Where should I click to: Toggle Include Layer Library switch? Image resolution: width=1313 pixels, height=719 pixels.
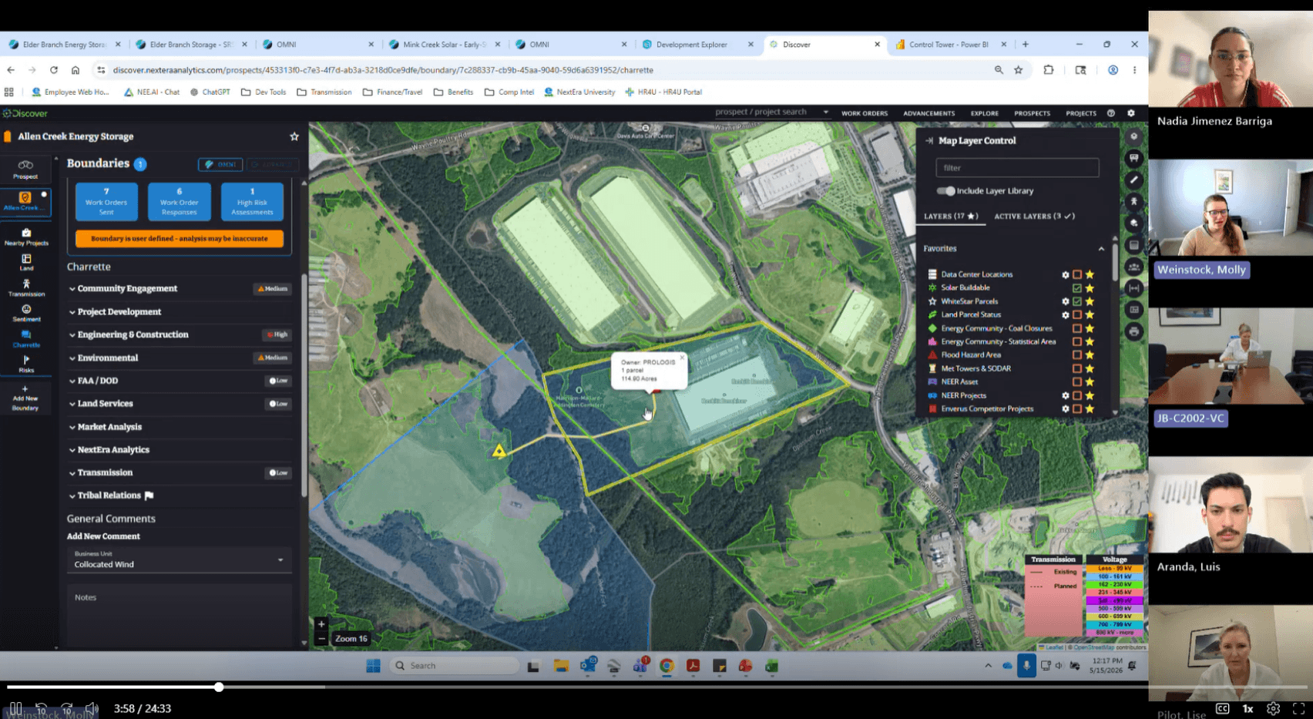pos(945,191)
